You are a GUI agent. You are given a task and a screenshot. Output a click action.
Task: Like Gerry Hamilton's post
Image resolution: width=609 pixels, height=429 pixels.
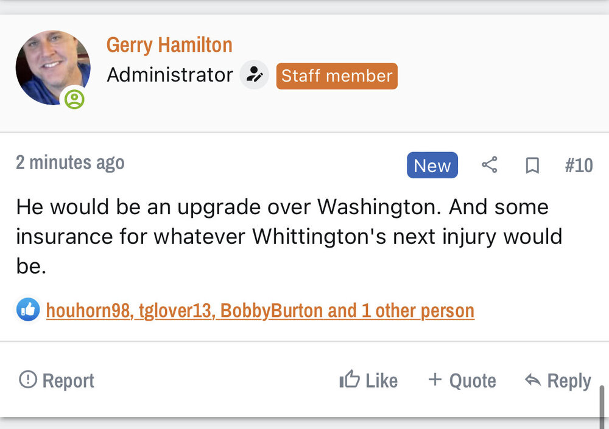click(368, 380)
